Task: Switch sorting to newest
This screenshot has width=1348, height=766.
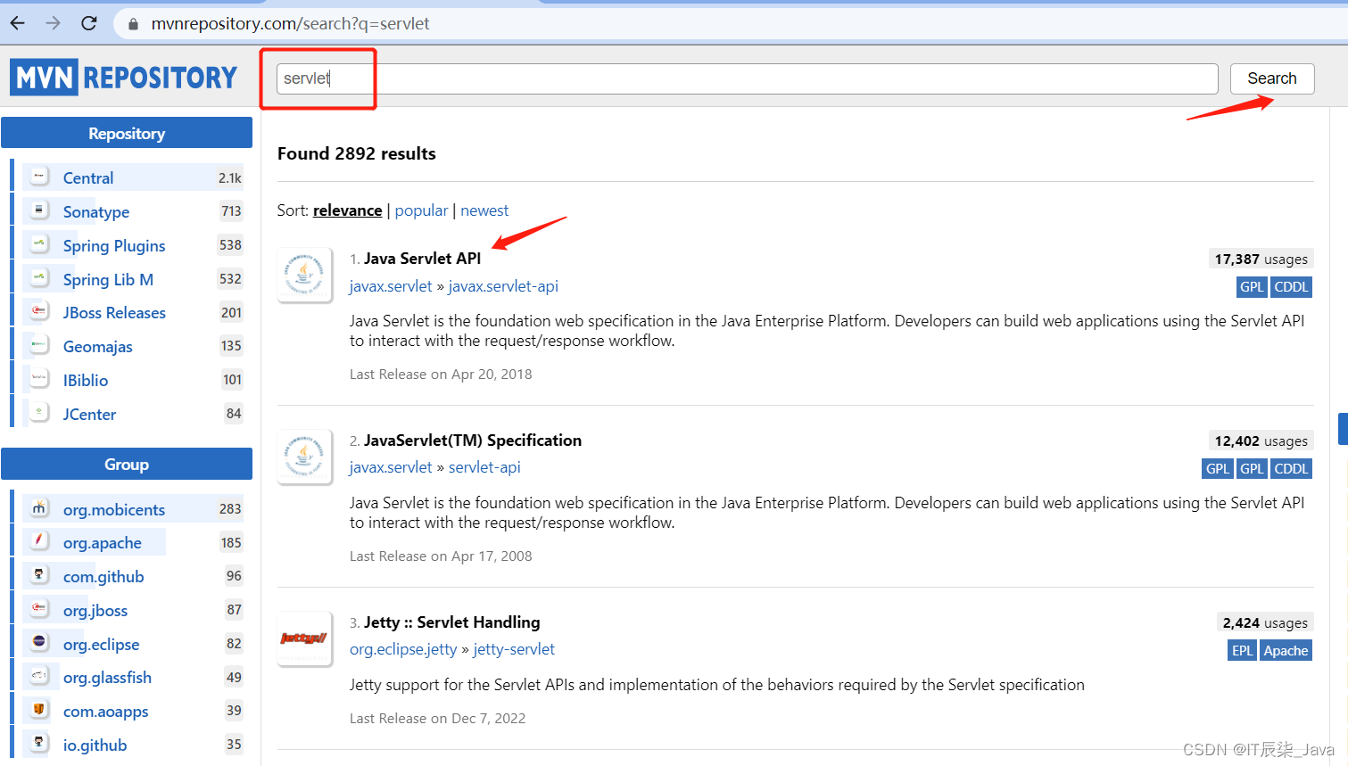Action: (x=484, y=210)
